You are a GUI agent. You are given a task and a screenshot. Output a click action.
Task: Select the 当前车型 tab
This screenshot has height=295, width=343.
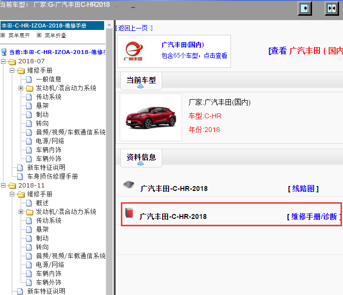tap(141, 81)
